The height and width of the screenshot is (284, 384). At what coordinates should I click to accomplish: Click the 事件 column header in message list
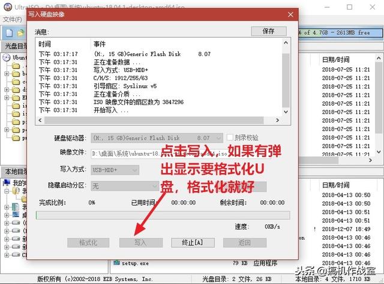[x=100, y=44]
